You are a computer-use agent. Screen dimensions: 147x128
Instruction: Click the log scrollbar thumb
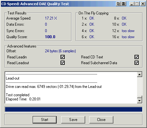pyautogui.click(x=140, y=97)
